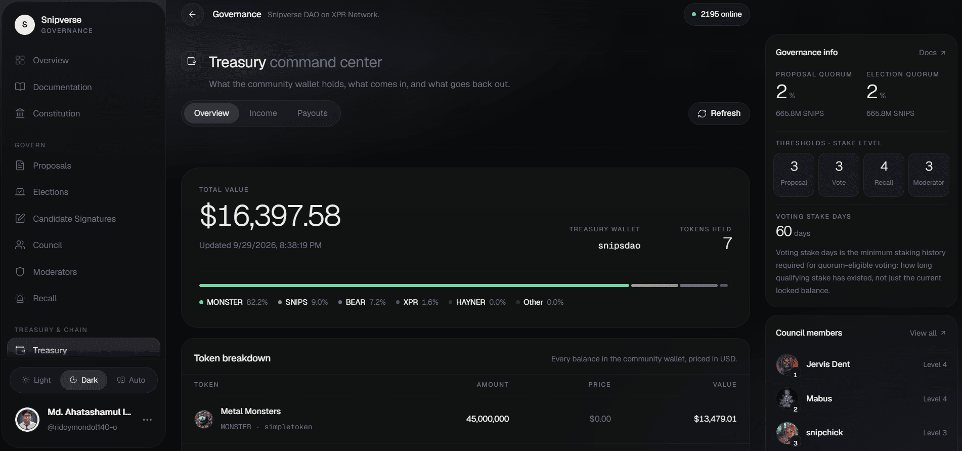Click the Documentation book icon

[x=20, y=87]
